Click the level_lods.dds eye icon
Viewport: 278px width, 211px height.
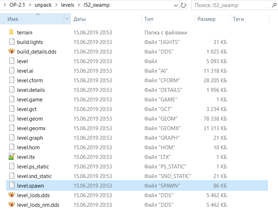coord(11,195)
